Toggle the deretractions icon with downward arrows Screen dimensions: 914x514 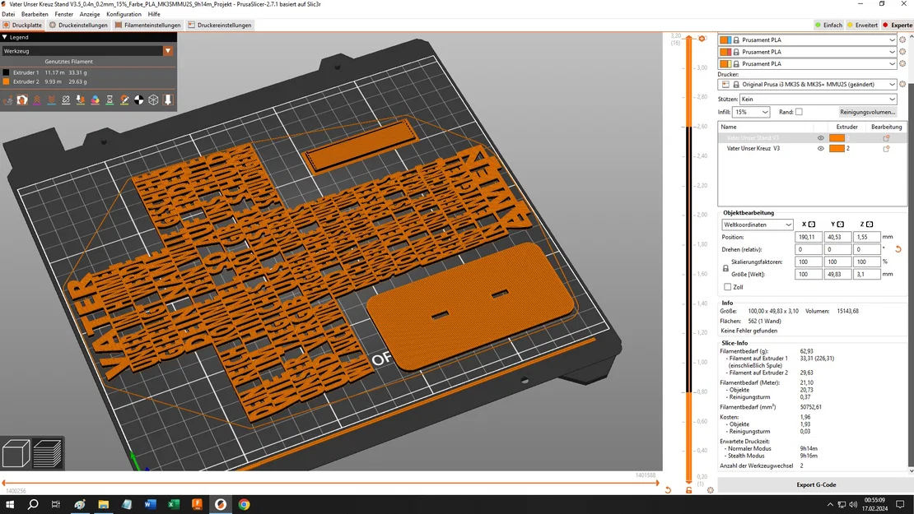(x=51, y=100)
